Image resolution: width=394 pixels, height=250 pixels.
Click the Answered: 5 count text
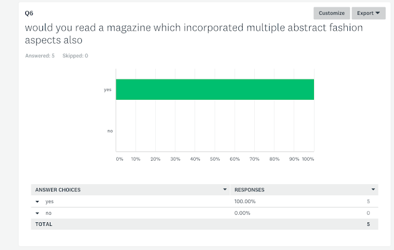point(39,56)
